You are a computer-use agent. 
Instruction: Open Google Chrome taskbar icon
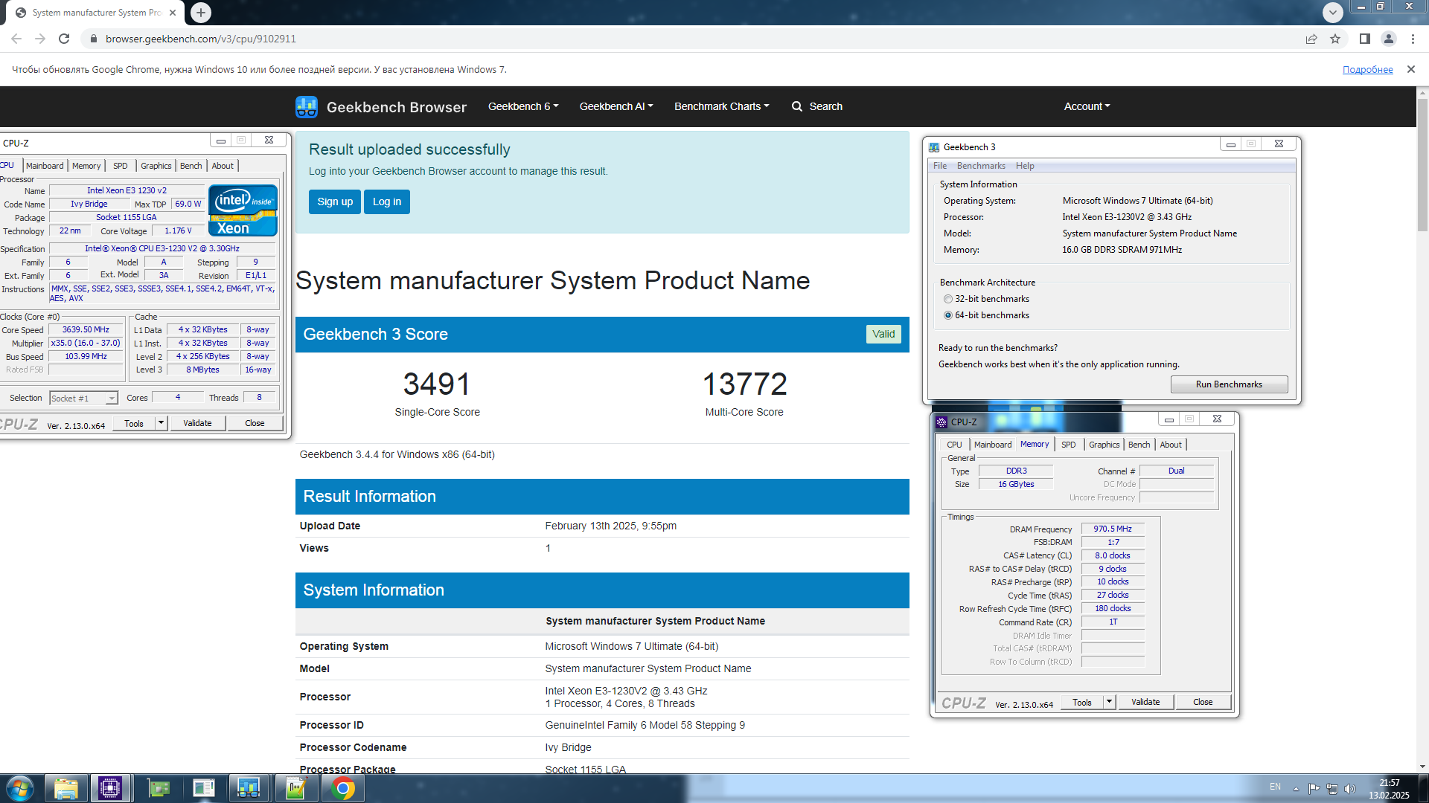(x=343, y=788)
